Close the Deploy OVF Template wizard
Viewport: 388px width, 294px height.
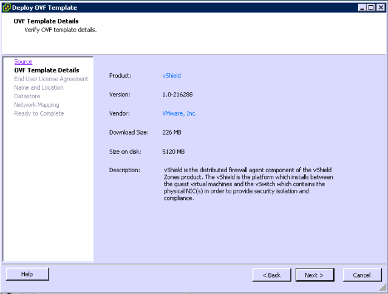pos(380,7)
